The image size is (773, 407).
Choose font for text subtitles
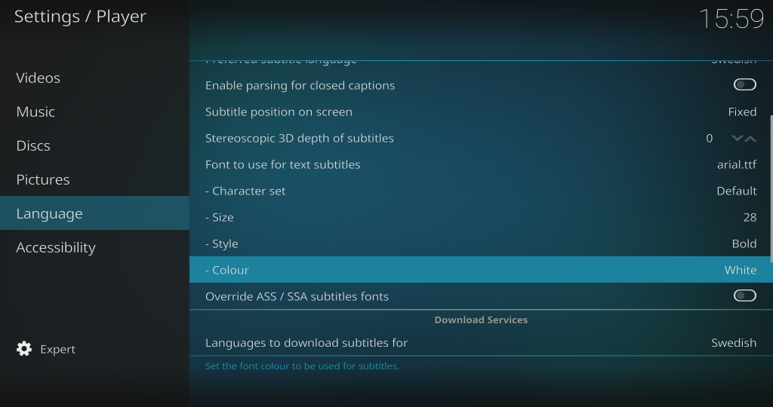[x=480, y=164]
